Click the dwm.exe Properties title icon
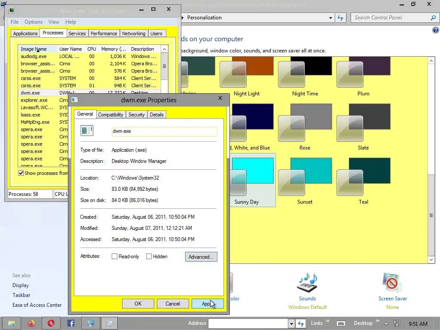The image size is (440, 330). 75,100
